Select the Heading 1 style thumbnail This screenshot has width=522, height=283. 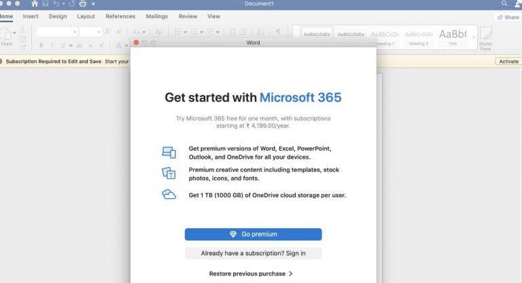385,37
